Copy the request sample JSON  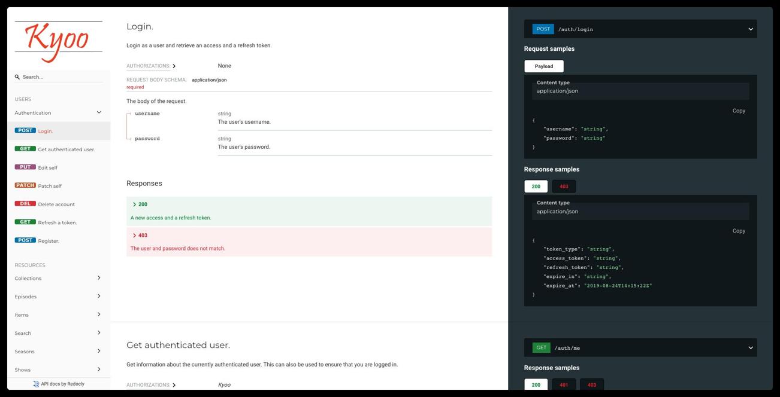(739, 111)
